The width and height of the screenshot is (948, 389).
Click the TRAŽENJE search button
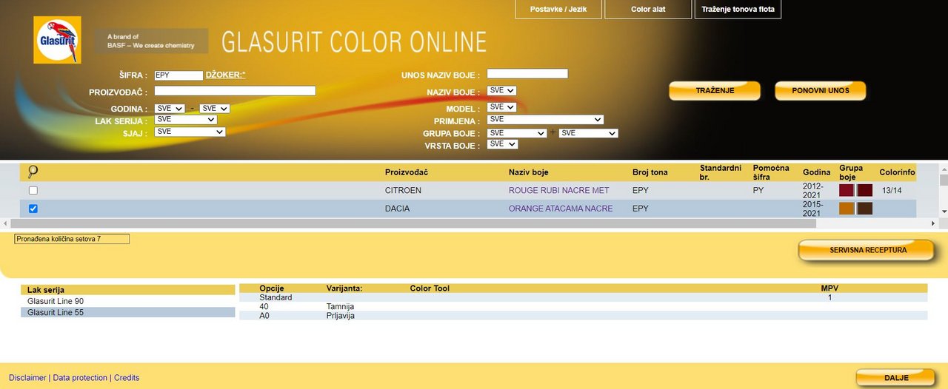(x=715, y=90)
